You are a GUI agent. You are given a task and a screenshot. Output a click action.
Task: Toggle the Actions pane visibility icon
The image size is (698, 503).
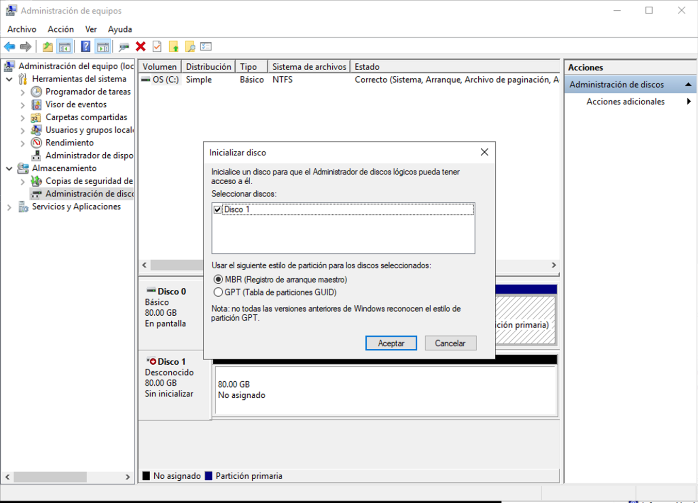[x=103, y=46]
